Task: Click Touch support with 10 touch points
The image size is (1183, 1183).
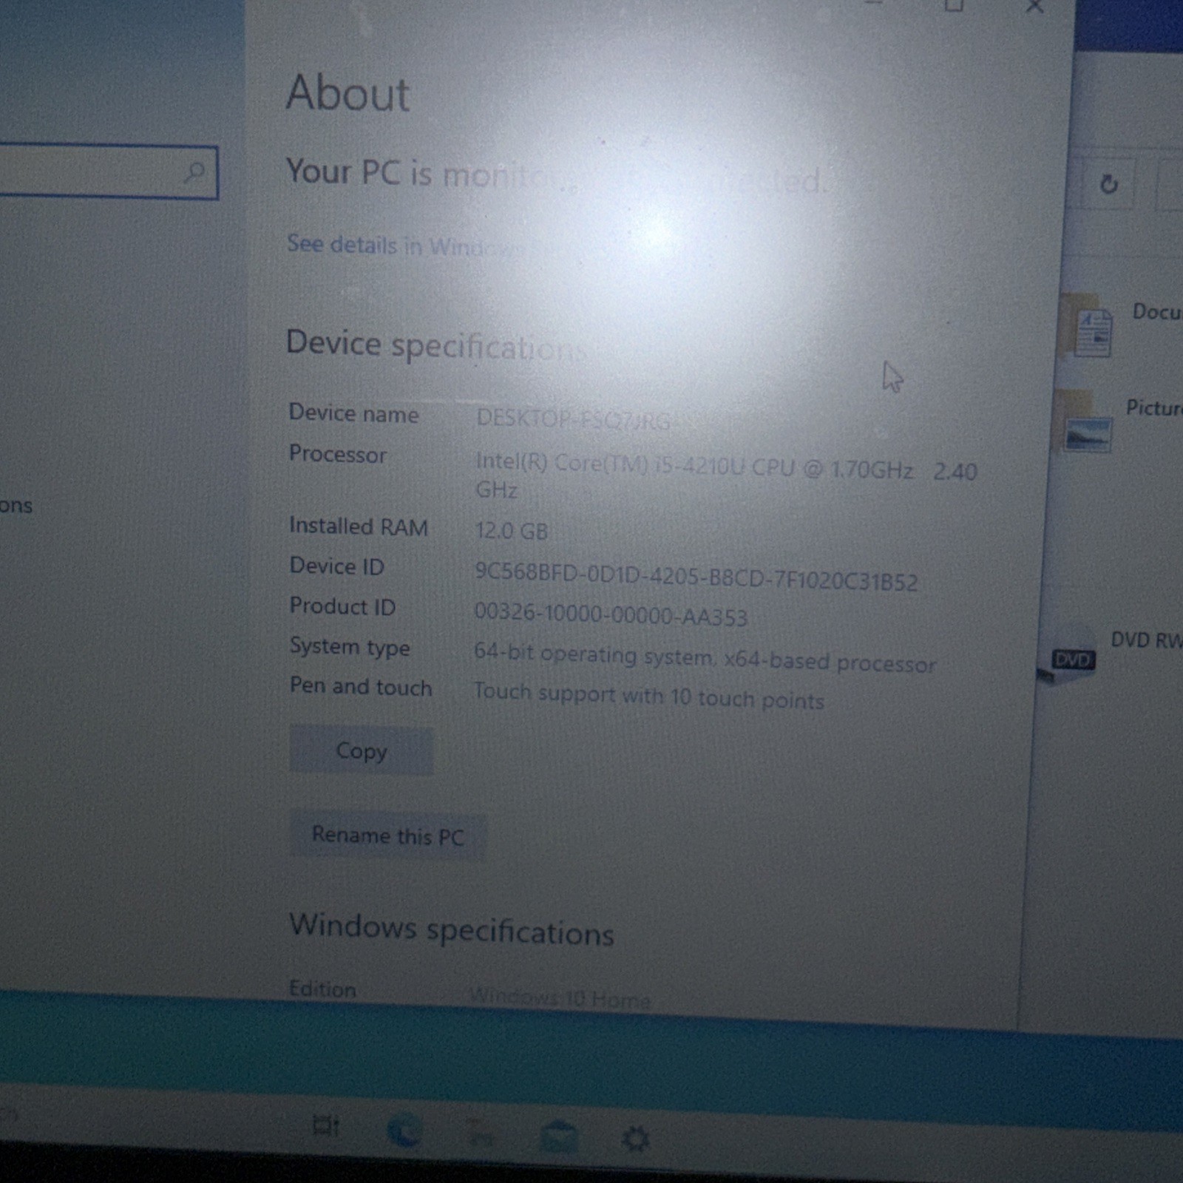Action: (x=648, y=696)
